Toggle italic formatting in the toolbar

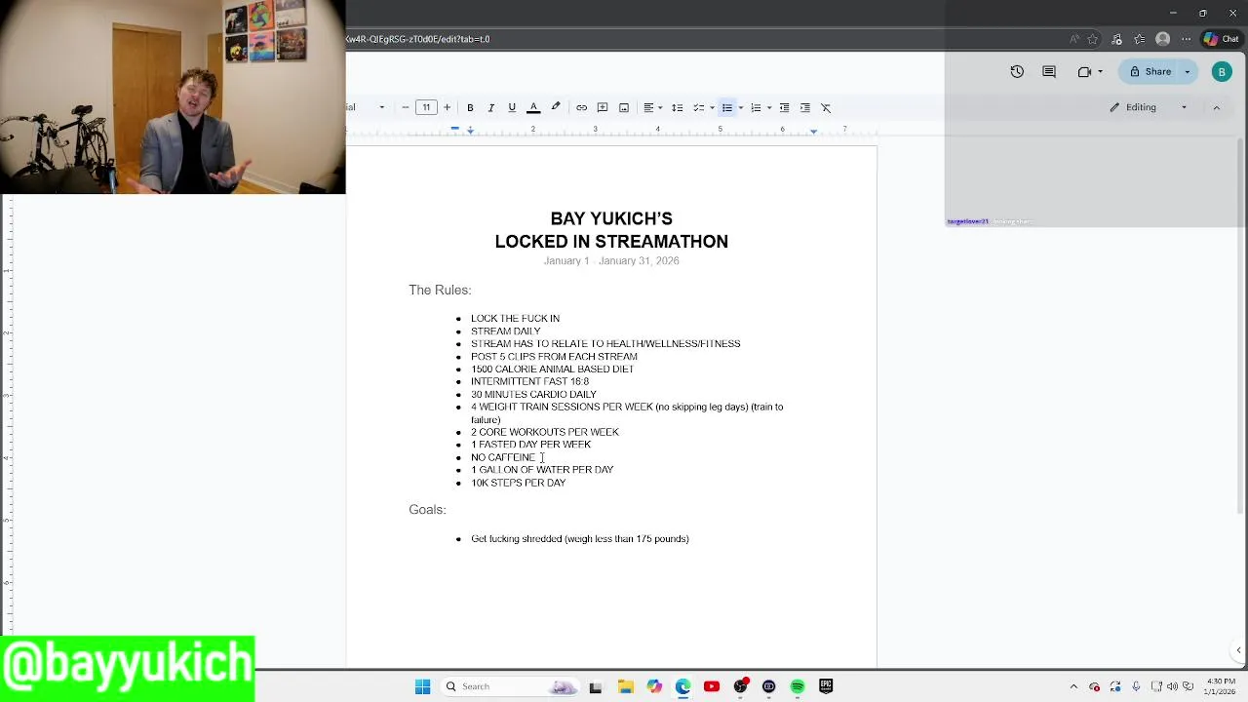(x=490, y=107)
